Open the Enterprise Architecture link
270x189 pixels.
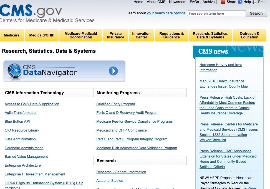coord(23,166)
